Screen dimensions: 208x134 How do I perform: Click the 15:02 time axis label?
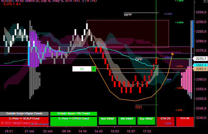(115, 131)
